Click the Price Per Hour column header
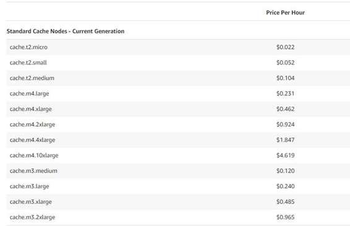Screen dimensions: 350x226 (x=285, y=12)
